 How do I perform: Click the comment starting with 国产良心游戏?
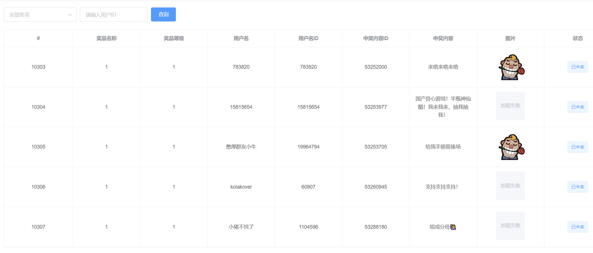coord(443,107)
